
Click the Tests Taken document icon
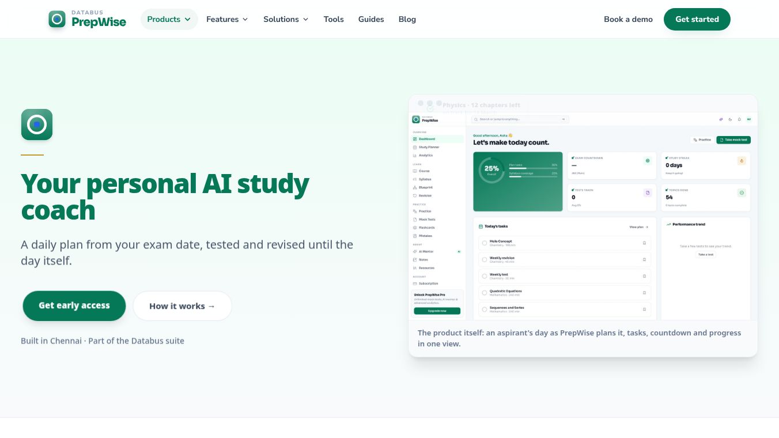[x=648, y=192]
